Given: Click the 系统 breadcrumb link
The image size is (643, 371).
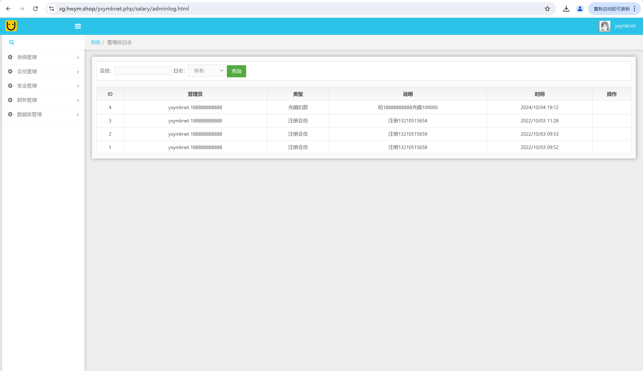Looking at the screenshot, I should pyautogui.click(x=95, y=42).
